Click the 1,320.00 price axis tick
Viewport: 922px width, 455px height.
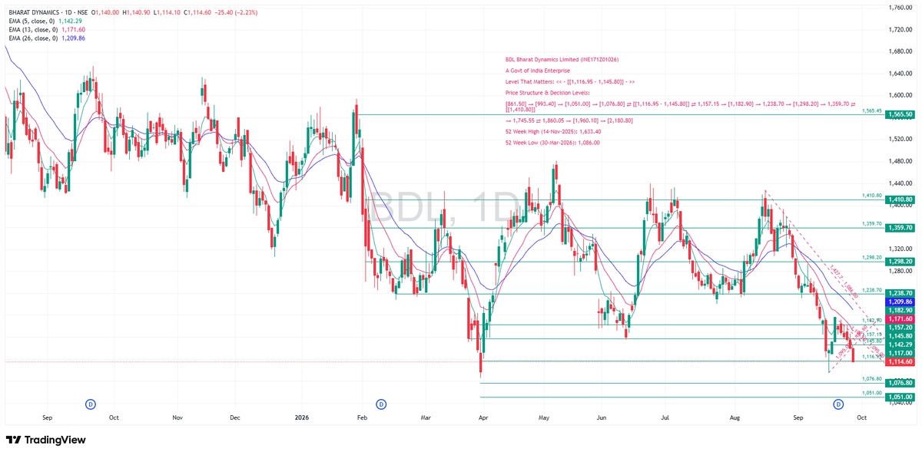[899, 249]
